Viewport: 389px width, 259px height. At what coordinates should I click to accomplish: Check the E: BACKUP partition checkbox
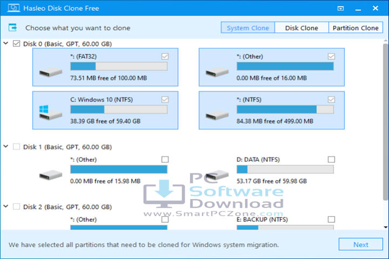(331, 220)
